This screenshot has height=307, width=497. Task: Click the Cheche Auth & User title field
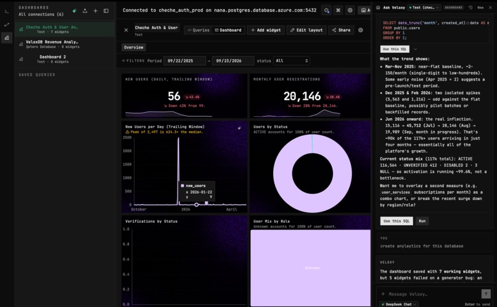157,28
